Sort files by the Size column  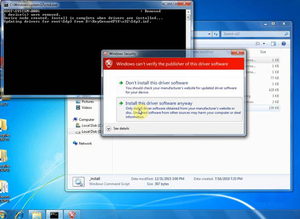(263, 52)
